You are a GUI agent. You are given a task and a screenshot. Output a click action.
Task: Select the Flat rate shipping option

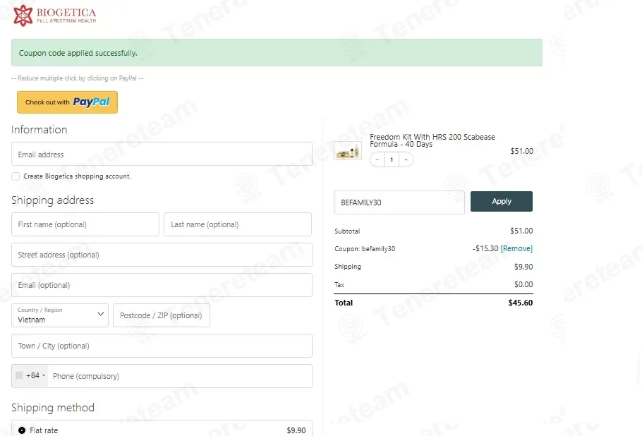22,430
